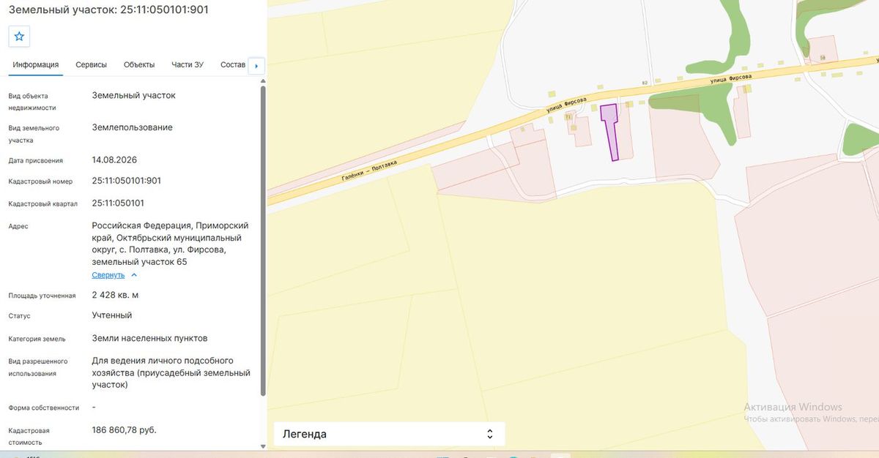Click the Галёнки – Полтавка road label on the map

click(x=369, y=171)
